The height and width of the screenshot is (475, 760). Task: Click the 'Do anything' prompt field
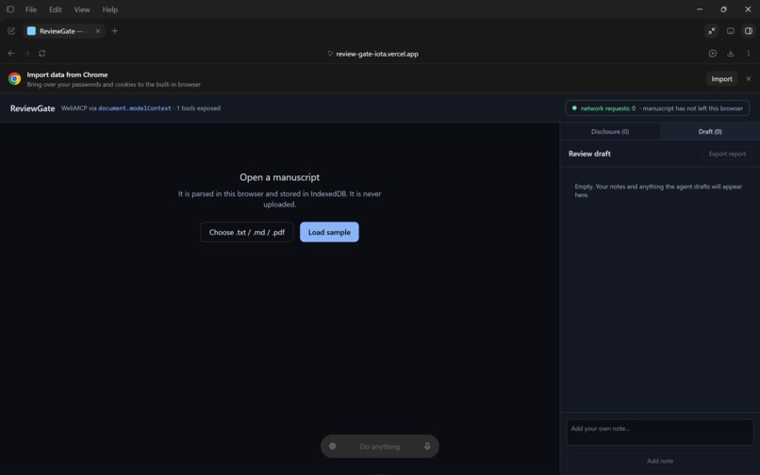pyautogui.click(x=379, y=447)
